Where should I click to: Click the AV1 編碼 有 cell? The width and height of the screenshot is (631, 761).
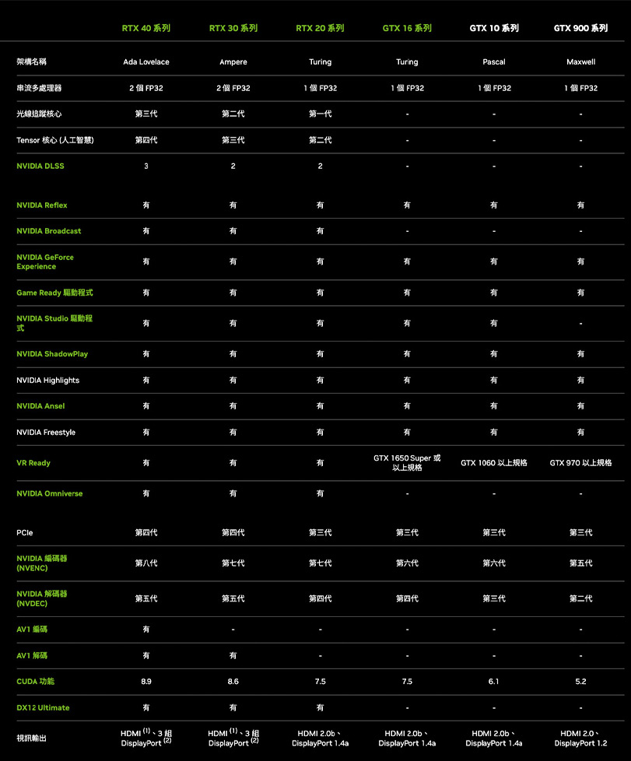[x=146, y=629]
